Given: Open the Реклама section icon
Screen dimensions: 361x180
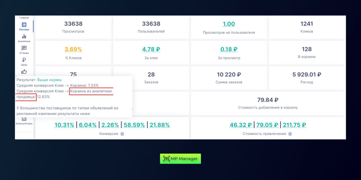Looking at the screenshot, I should tap(24, 25).
